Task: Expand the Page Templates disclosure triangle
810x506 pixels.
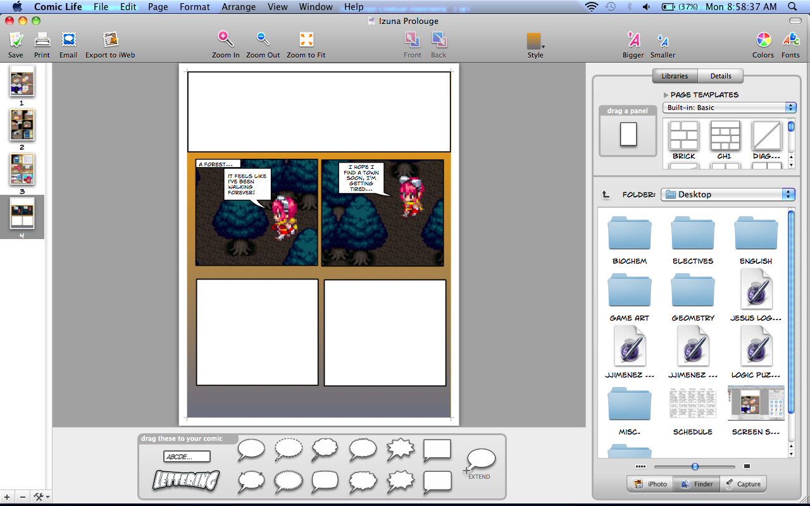Action: (x=666, y=95)
